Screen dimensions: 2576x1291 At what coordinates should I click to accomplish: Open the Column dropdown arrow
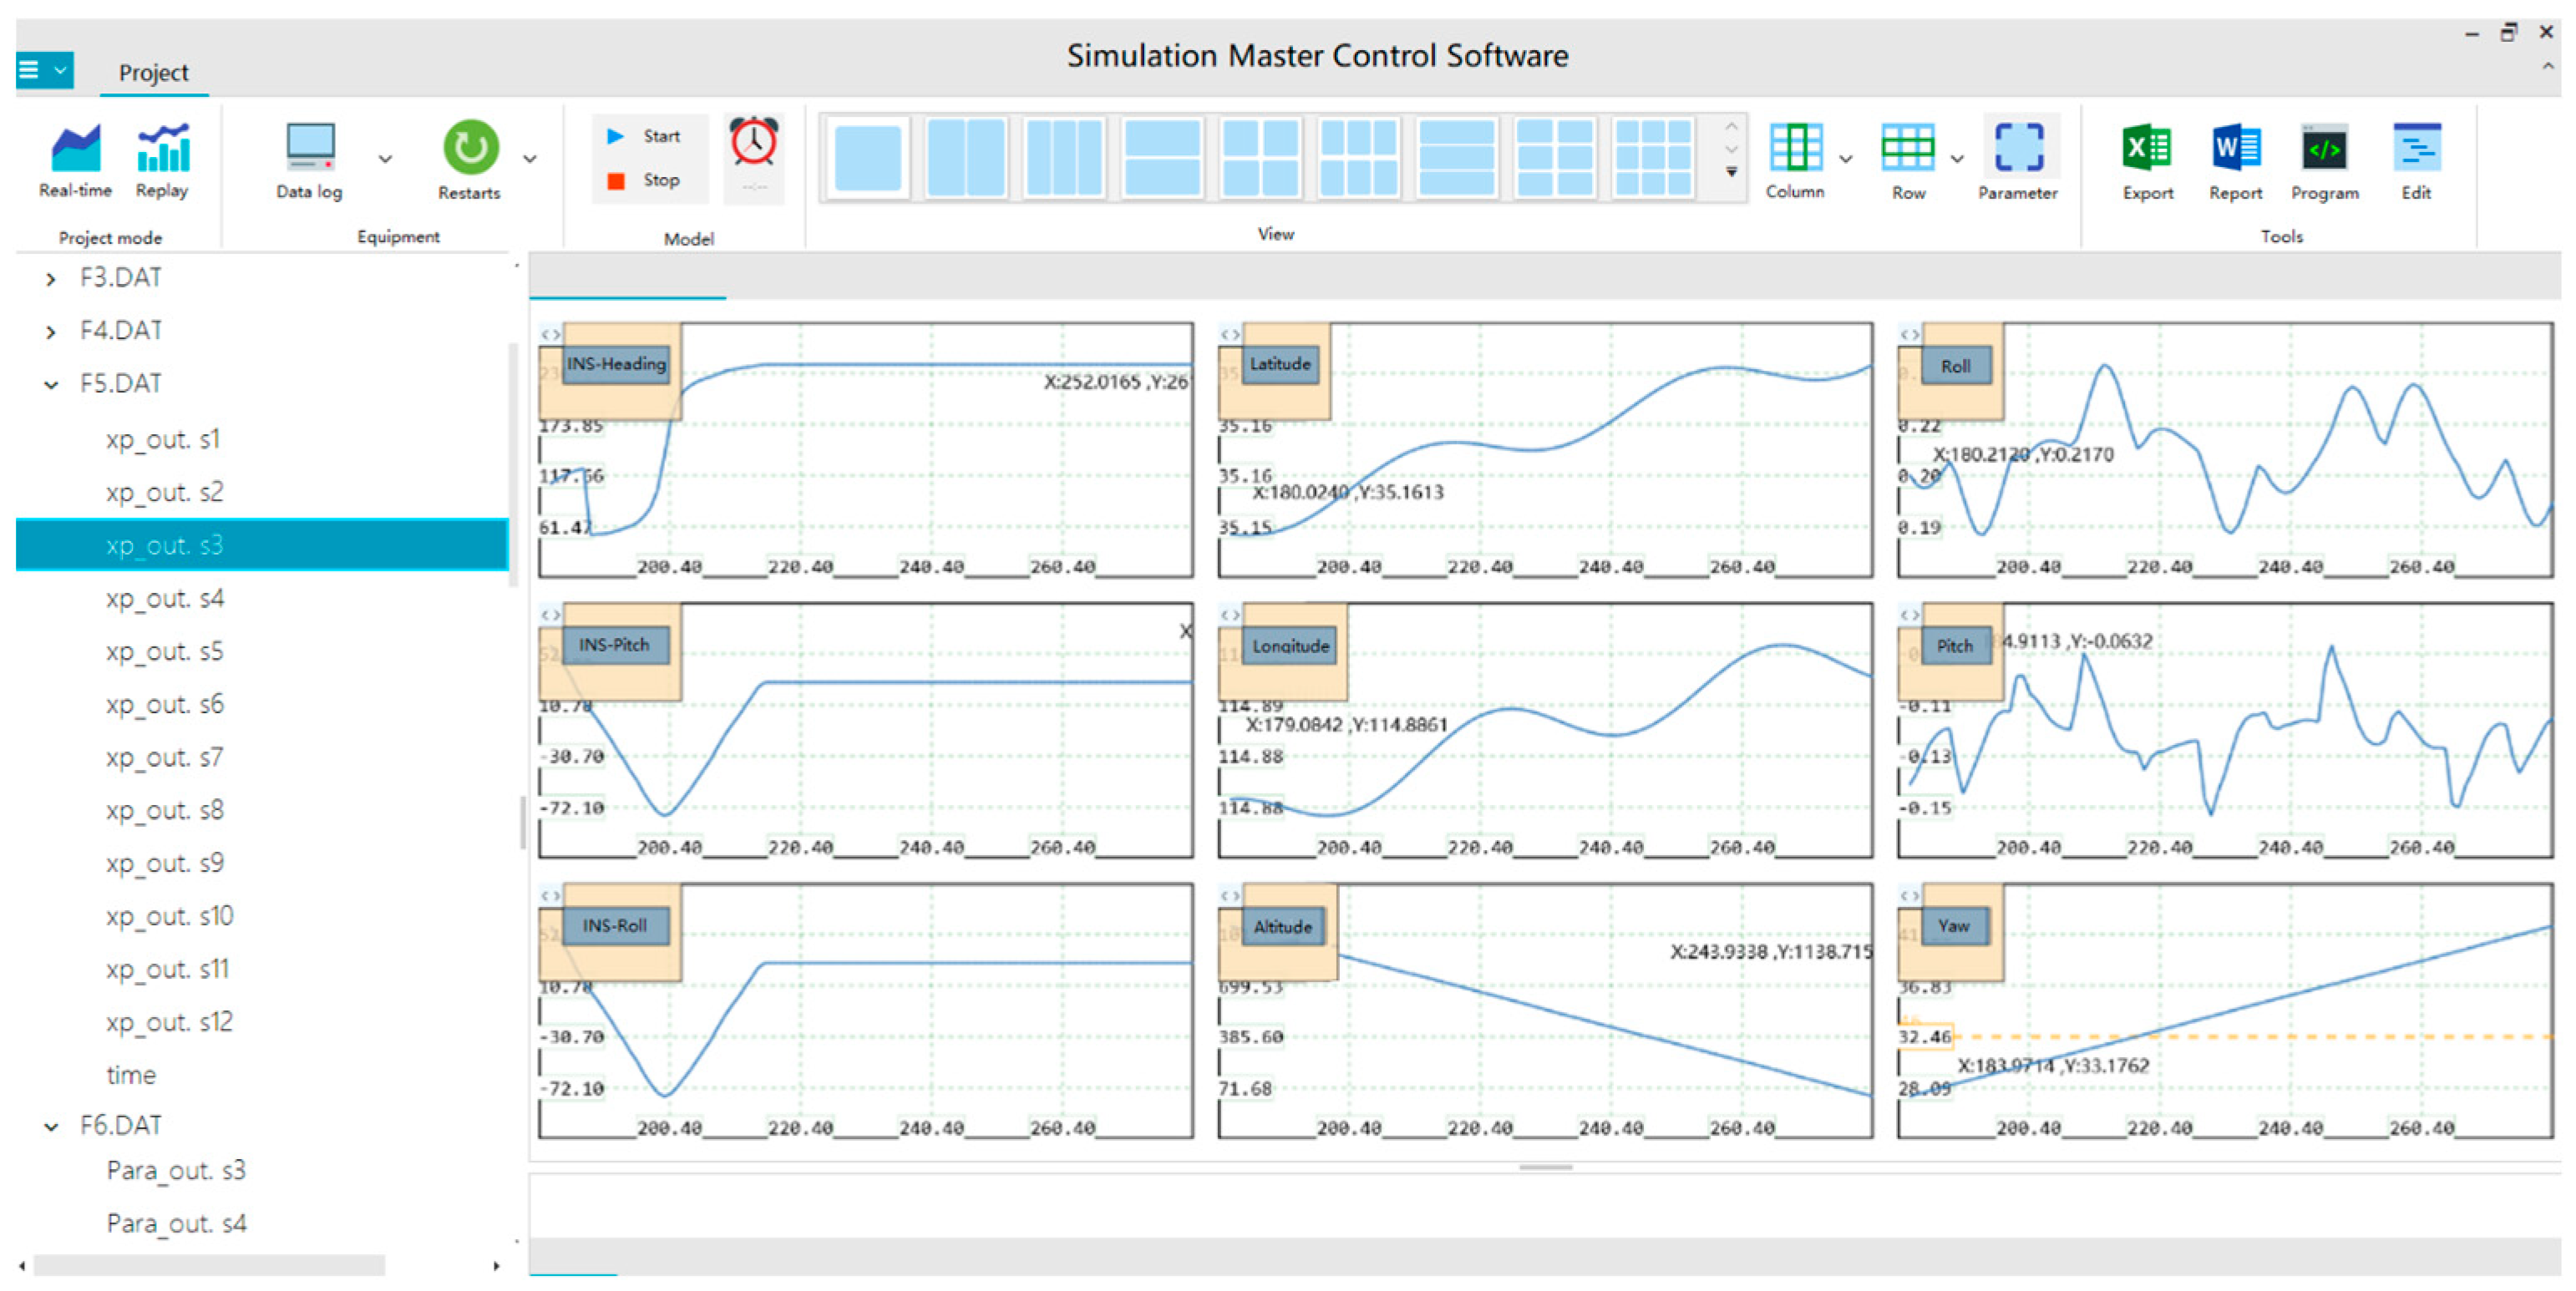[x=1846, y=159]
